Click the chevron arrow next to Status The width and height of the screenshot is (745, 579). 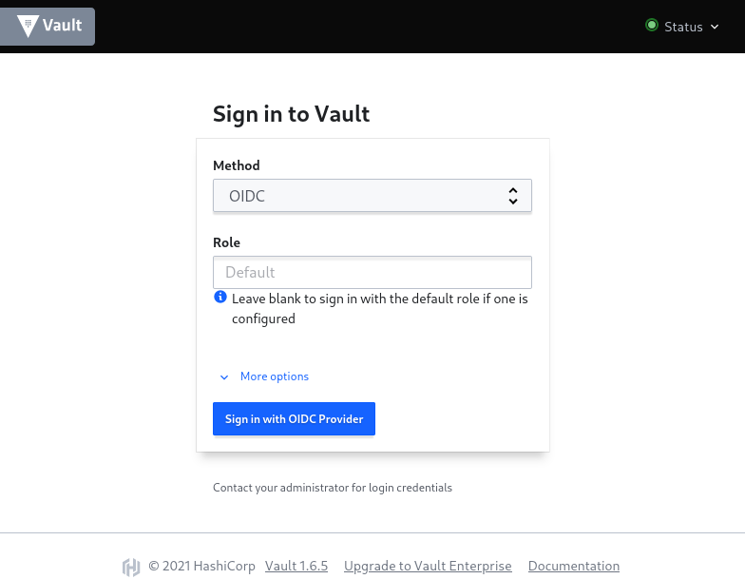tap(715, 27)
